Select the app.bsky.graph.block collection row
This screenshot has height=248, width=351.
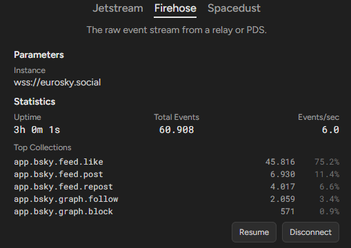click(177, 211)
